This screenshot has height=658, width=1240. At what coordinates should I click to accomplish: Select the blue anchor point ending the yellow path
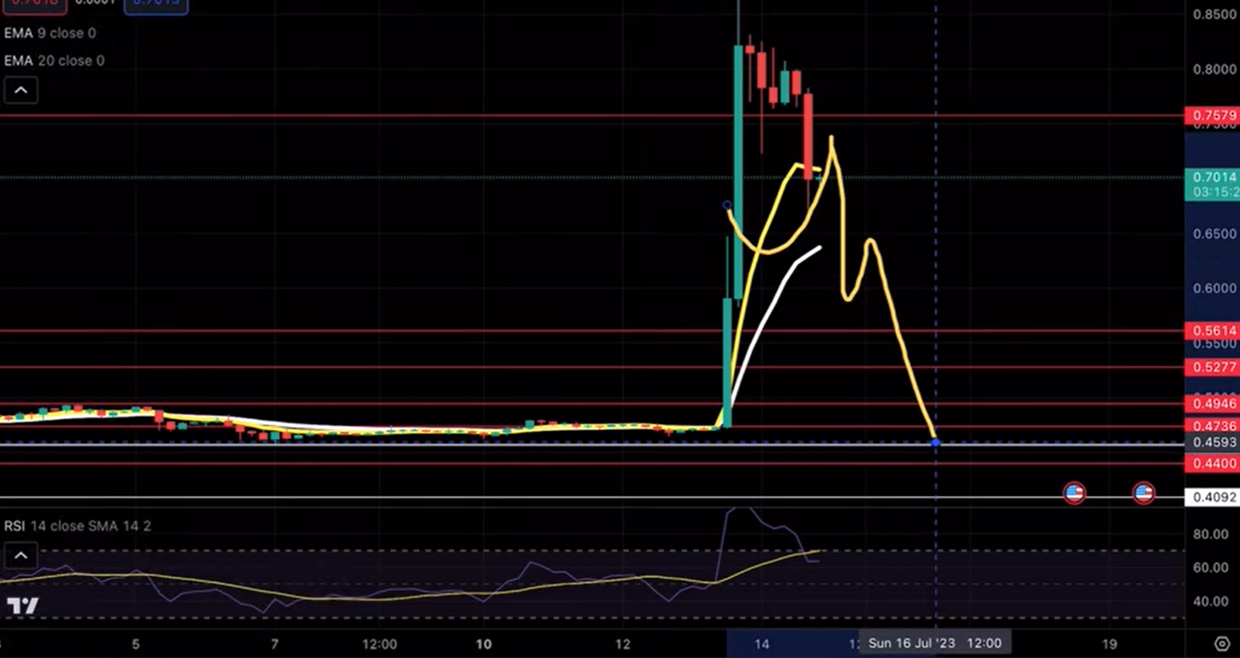936,443
